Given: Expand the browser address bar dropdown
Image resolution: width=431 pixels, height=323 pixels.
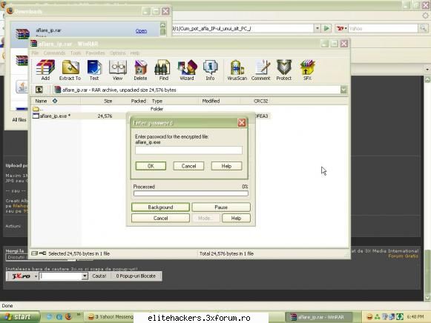Looking at the screenshot, I should [x=318, y=28].
